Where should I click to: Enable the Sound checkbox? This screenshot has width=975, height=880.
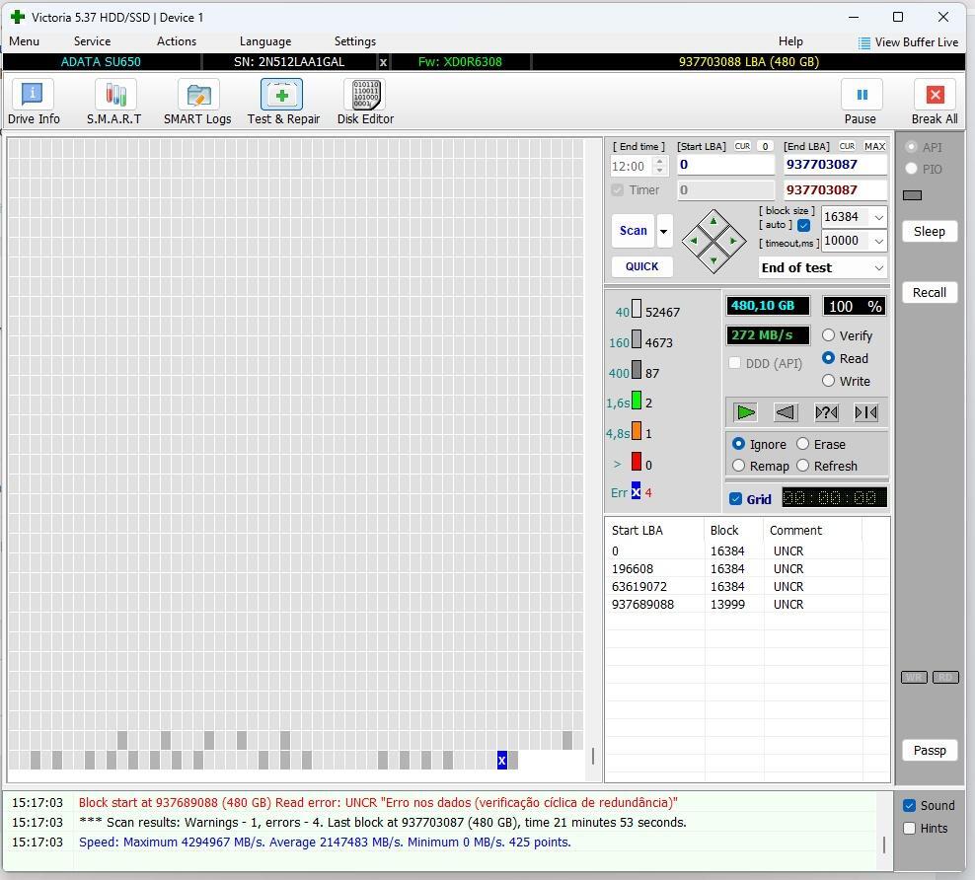(x=910, y=805)
